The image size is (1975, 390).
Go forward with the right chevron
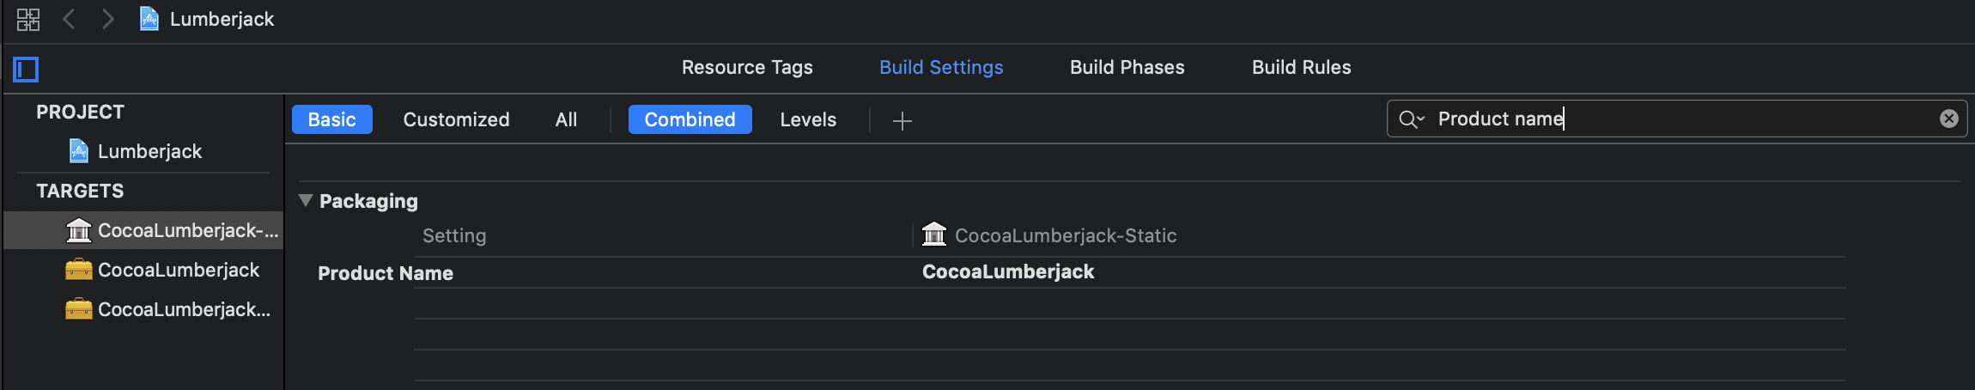coord(107,19)
